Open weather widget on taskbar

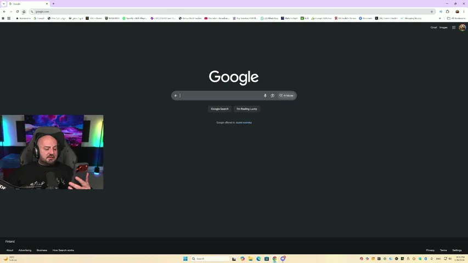click(10, 259)
